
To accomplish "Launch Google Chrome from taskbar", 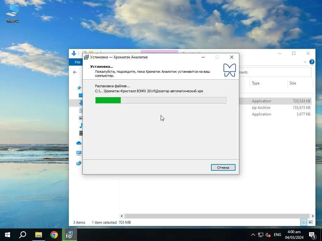I will (x=54, y=235).
